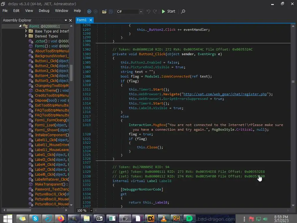The image size is (297, 223).
Task: Click Button2_Click in the method declaration
Action: (152, 54)
